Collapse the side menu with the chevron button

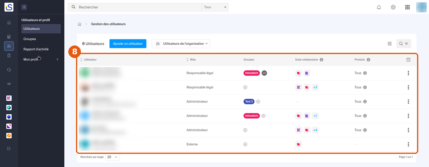pos(24,7)
